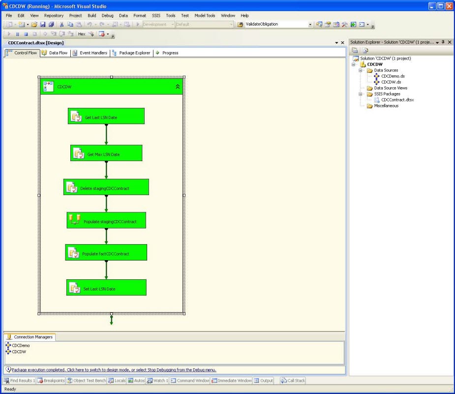Image resolution: width=455 pixels, height=394 pixels.
Task: Select the Populate stagingCDCContract data flow icon
Action: point(75,220)
